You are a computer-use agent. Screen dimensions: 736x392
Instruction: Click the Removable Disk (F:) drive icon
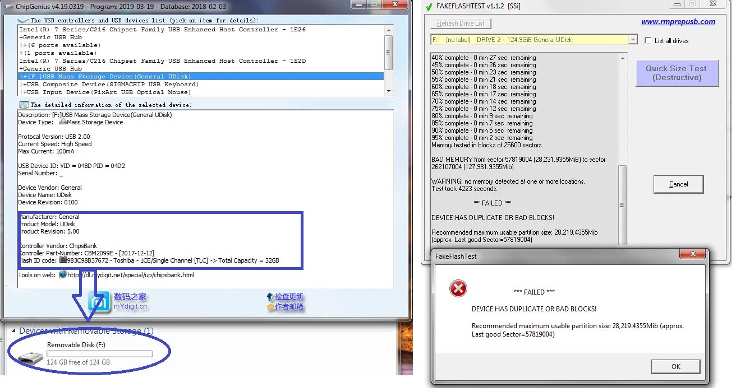pyautogui.click(x=30, y=357)
